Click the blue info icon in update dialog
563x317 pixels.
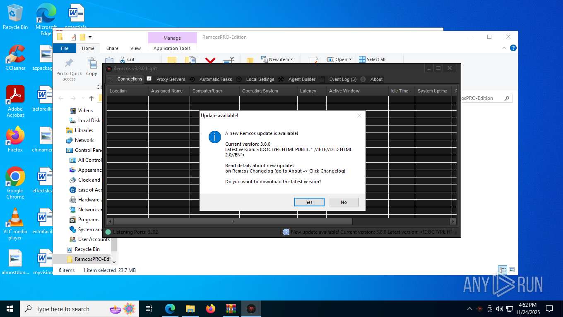(x=214, y=137)
